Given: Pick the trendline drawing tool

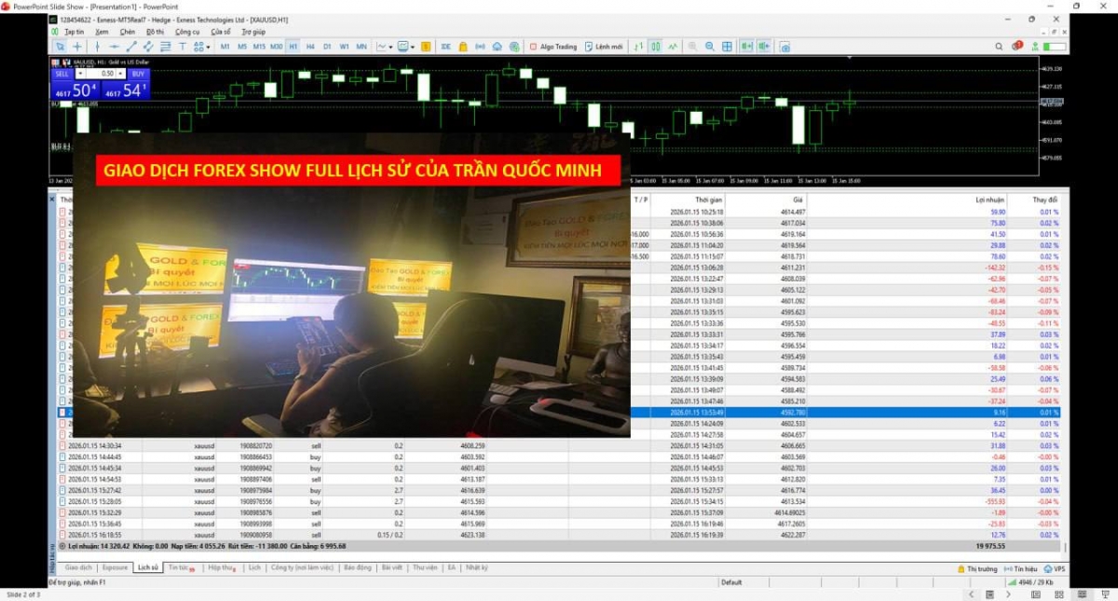Looking at the screenshot, I should coord(131,47).
